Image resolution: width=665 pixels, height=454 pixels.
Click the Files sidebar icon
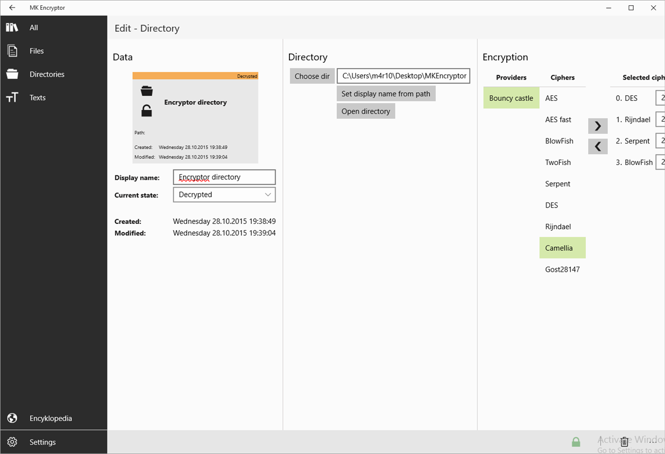pyautogui.click(x=12, y=51)
